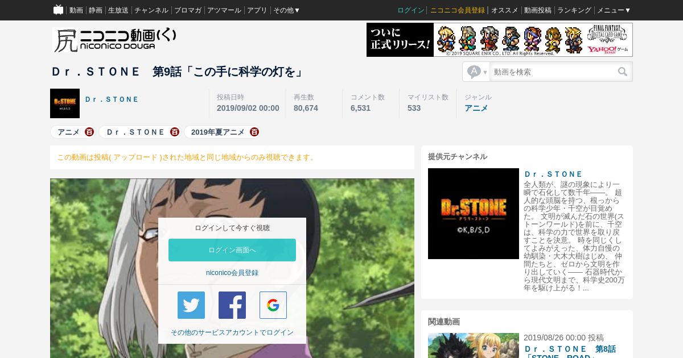Click the 投稿日時 2019/09/02 00:00 value
Screen dimensions: 683x358
(248, 108)
